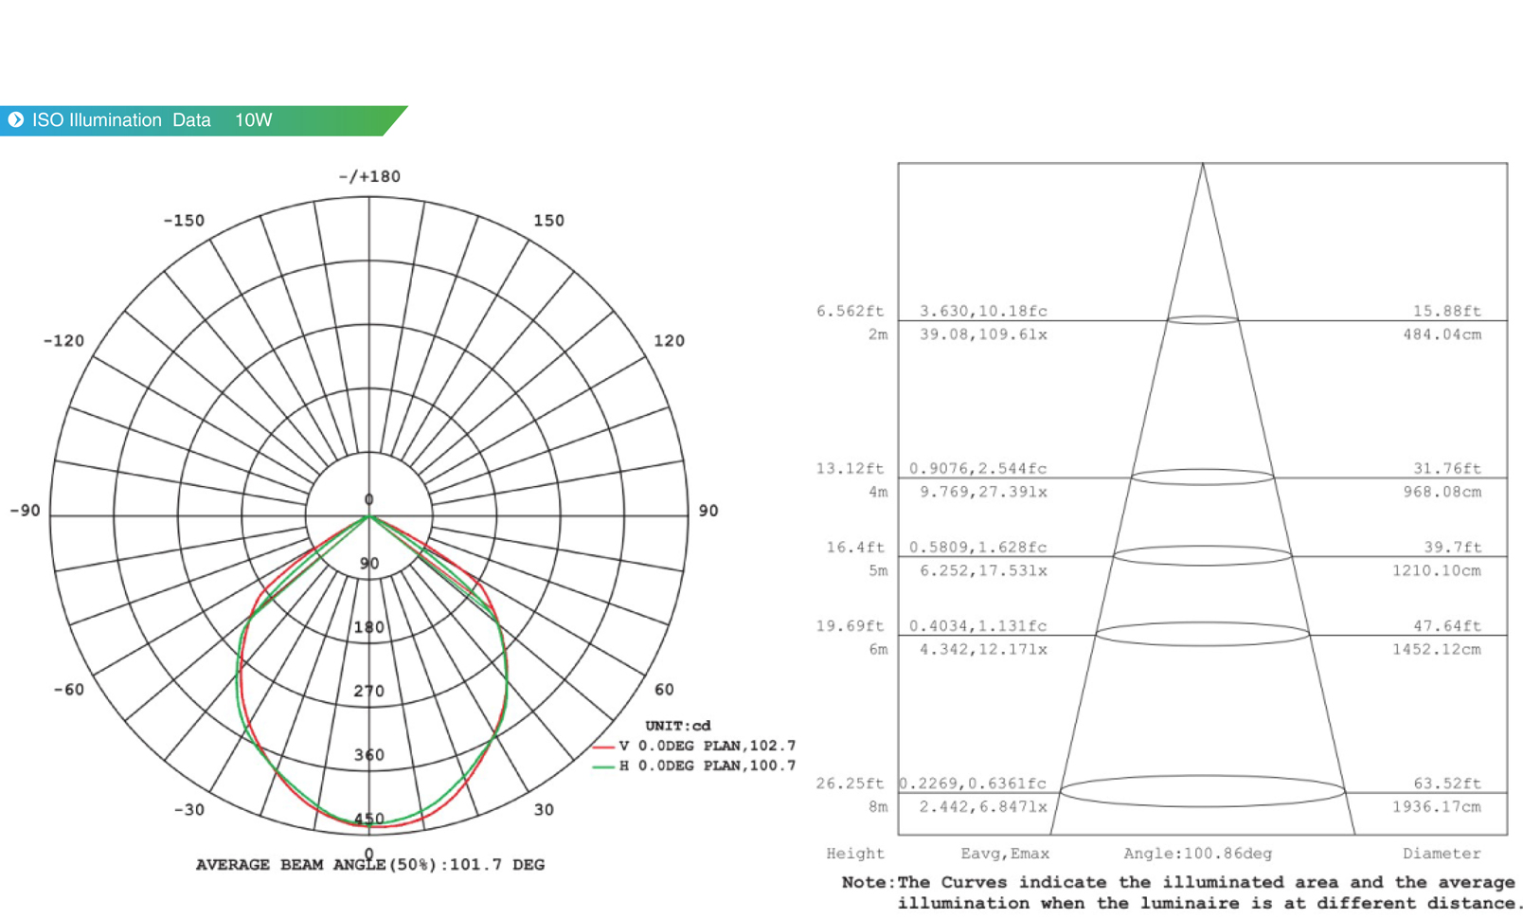
Task: Select '6.252,17.53lx' value at 5m
Action: 984,571
